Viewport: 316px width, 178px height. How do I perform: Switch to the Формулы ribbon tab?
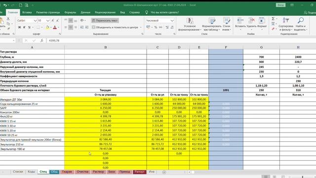[x=70, y=12]
